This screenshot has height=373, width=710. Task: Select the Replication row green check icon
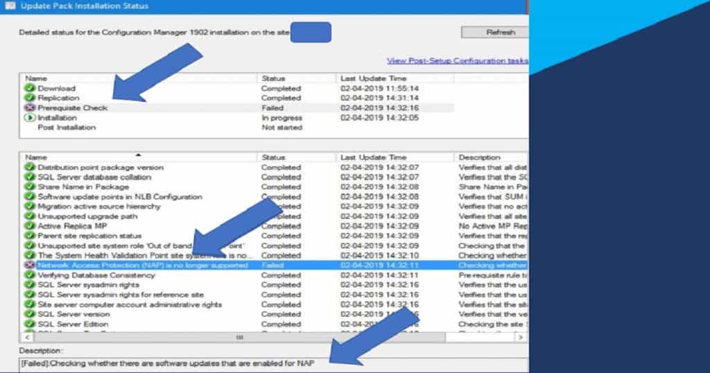[30, 98]
